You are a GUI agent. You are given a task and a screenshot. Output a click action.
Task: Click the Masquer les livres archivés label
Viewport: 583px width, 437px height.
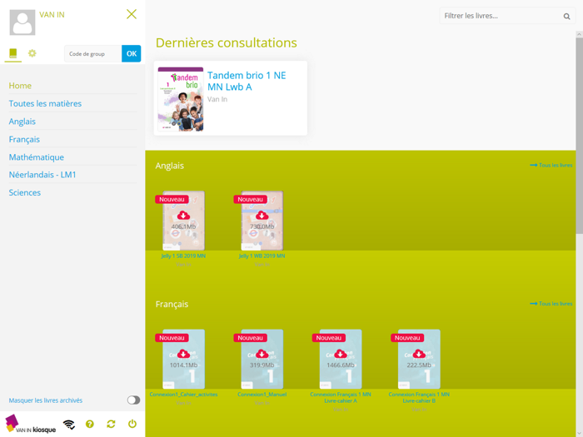tap(46, 400)
